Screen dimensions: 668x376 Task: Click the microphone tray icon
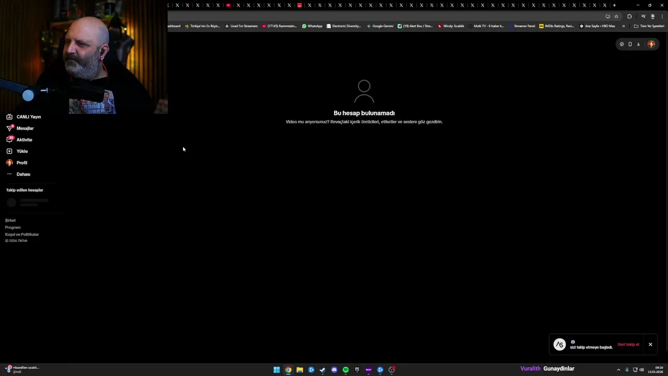[x=627, y=370]
